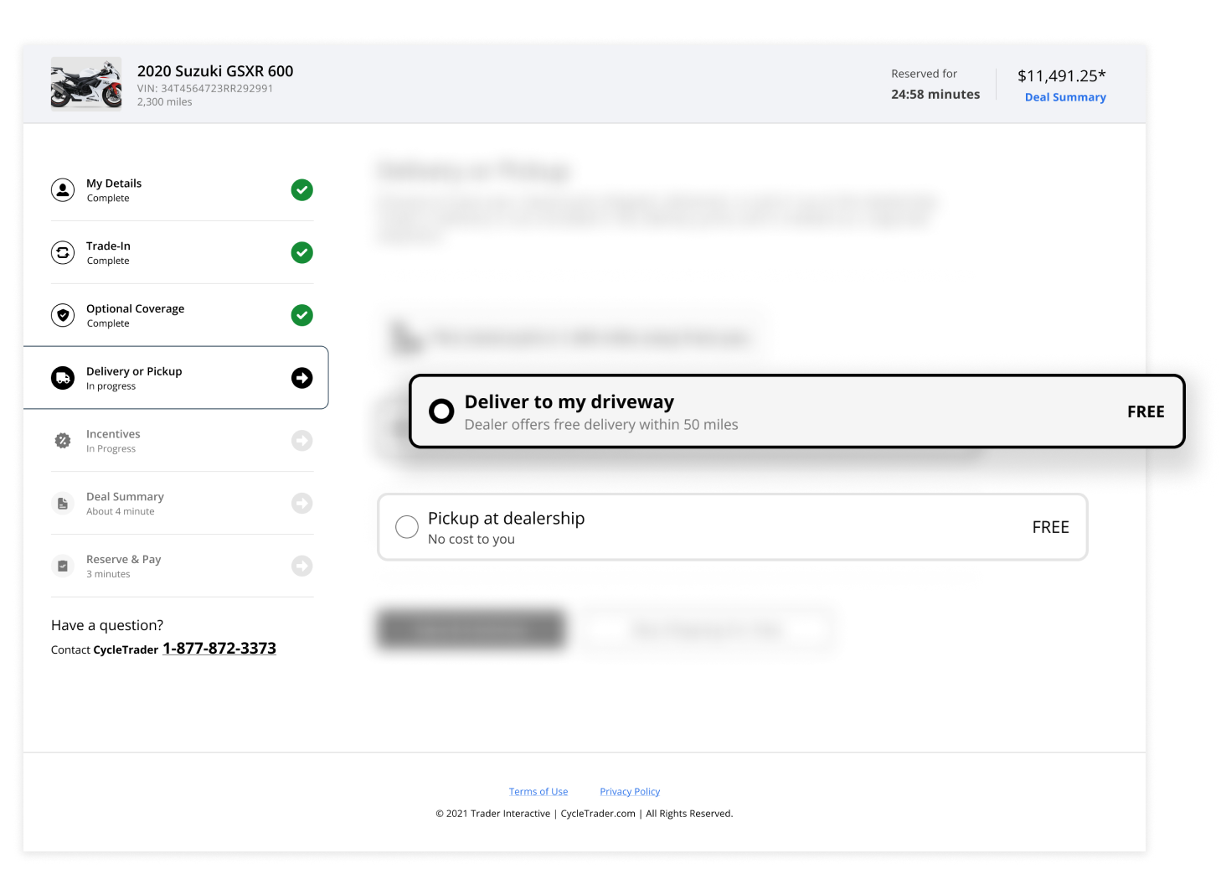Expand Reserve & Pay using its arrow
Screen dimensions: 1221x895
tap(301, 566)
